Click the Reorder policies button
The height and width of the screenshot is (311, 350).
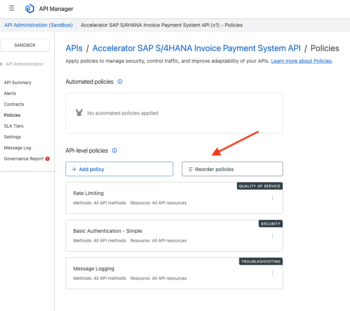coord(232,169)
